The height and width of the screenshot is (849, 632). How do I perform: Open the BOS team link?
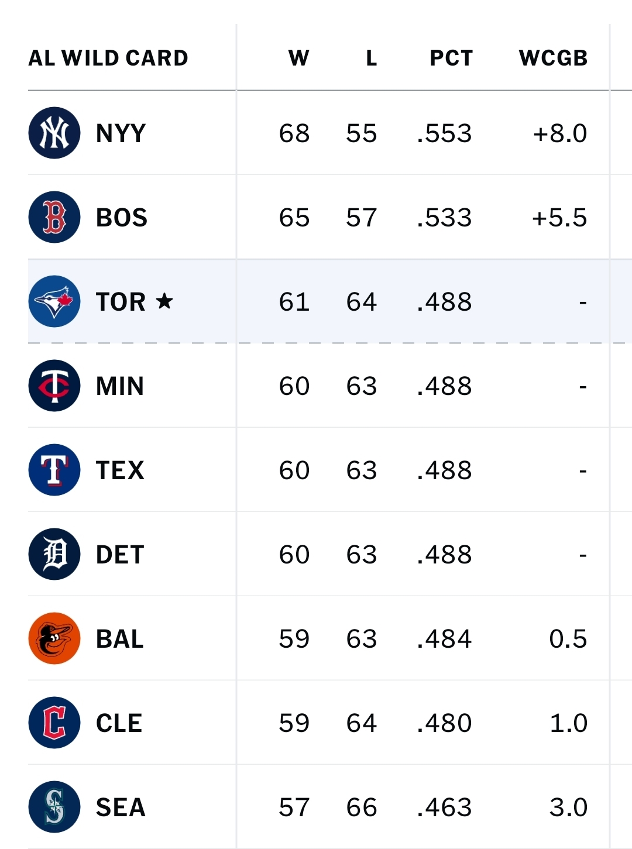(122, 218)
